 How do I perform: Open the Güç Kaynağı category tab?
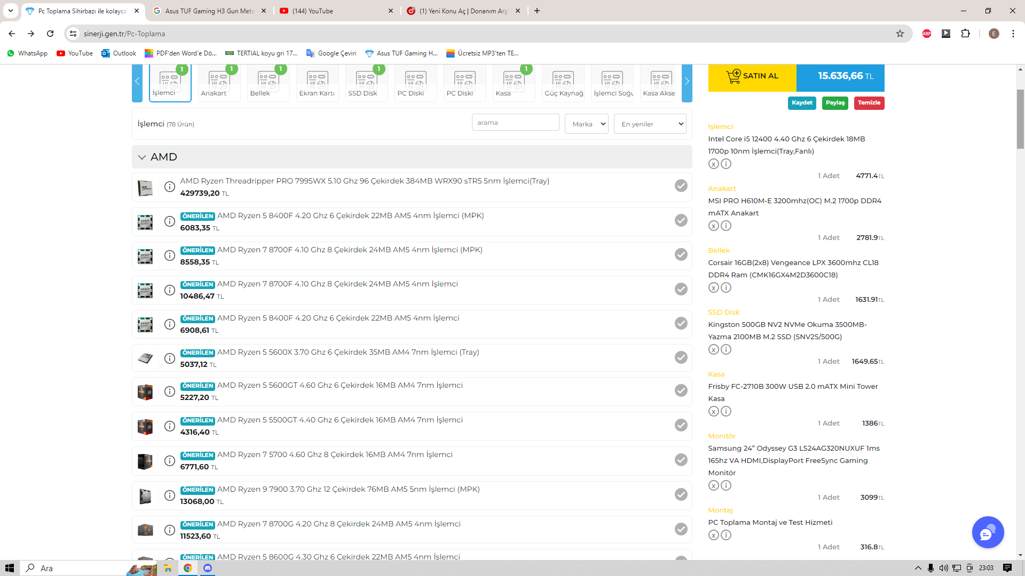563,83
